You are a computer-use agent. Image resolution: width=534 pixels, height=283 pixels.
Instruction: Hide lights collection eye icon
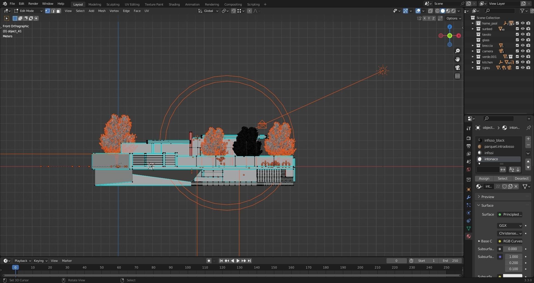coord(523,68)
